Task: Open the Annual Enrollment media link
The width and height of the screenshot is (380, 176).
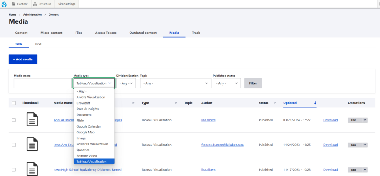Action: pyautogui.click(x=63, y=120)
